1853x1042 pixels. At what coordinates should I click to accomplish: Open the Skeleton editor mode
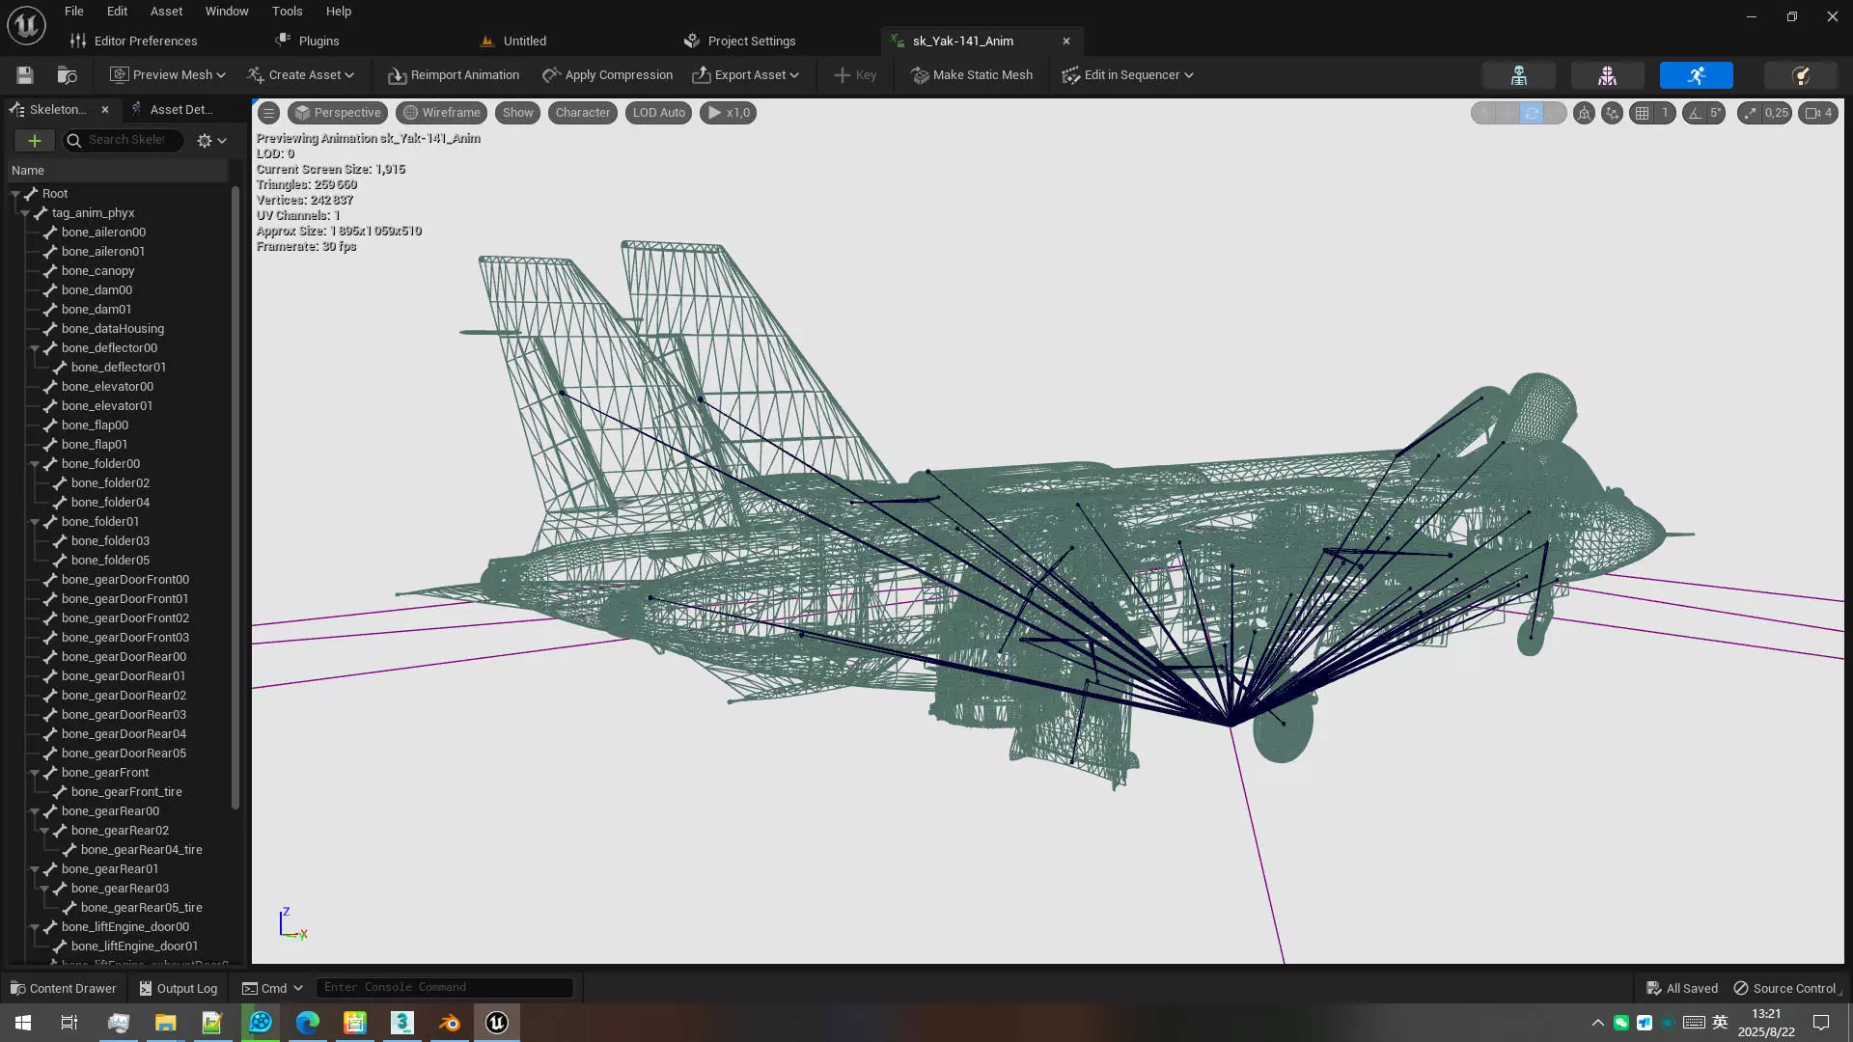point(1518,75)
